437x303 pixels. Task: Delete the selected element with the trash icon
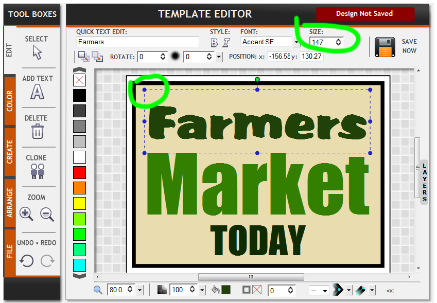click(37, 131)
